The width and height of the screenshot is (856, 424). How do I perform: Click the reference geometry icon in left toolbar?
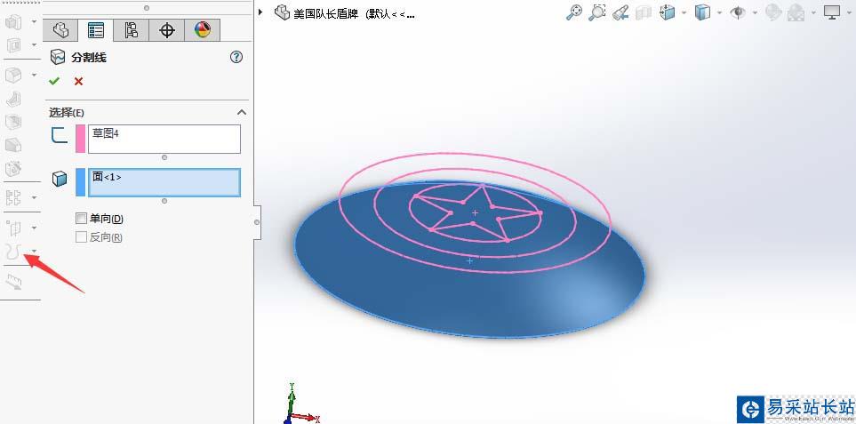[13, 228]
